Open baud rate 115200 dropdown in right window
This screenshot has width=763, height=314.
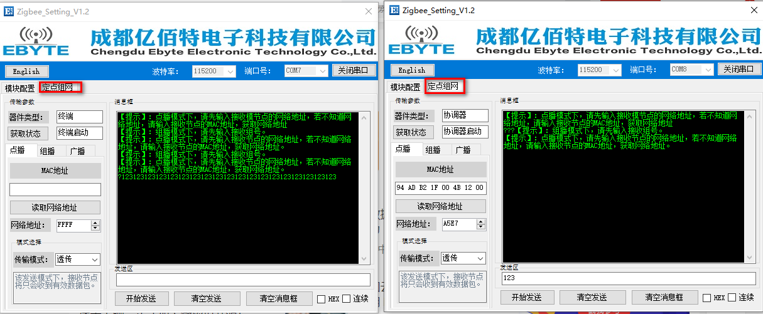pos(600,70)
